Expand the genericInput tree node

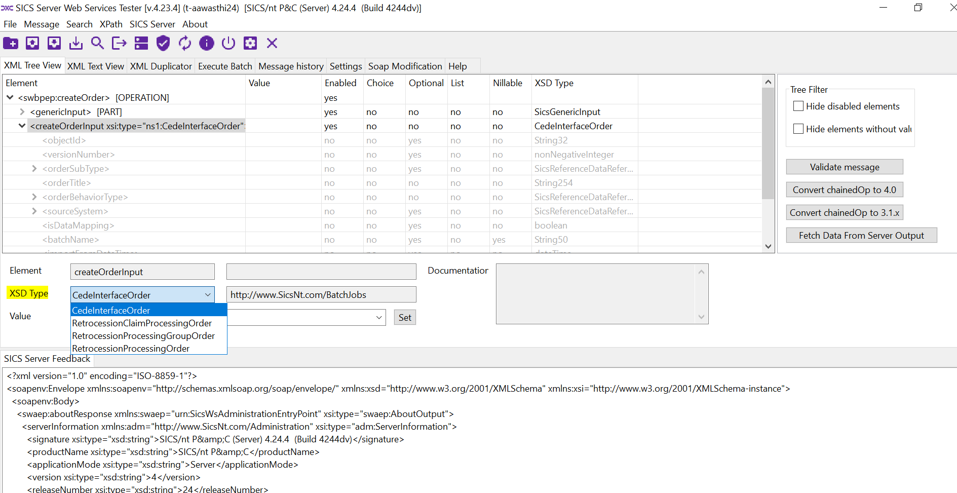(x=22, y=112)
